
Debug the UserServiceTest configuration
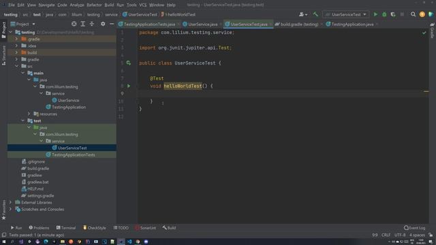pyautogui.click(x=384, y=14)
